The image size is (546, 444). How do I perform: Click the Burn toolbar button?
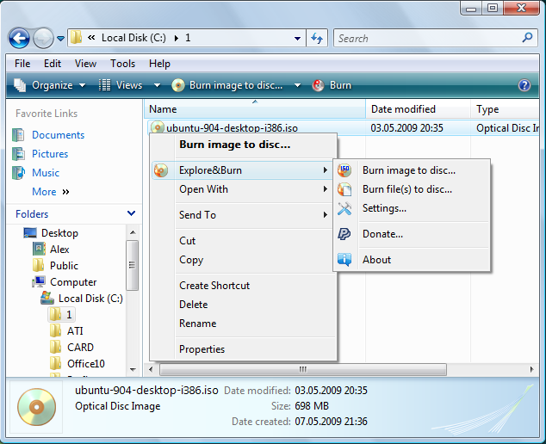332,85
